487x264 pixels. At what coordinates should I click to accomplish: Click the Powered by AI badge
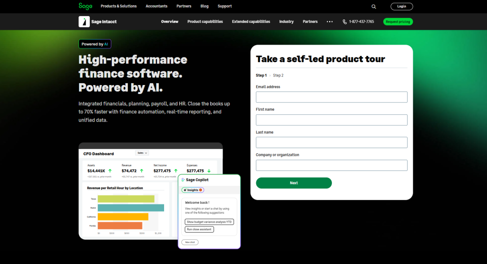[x=95, y=44]
